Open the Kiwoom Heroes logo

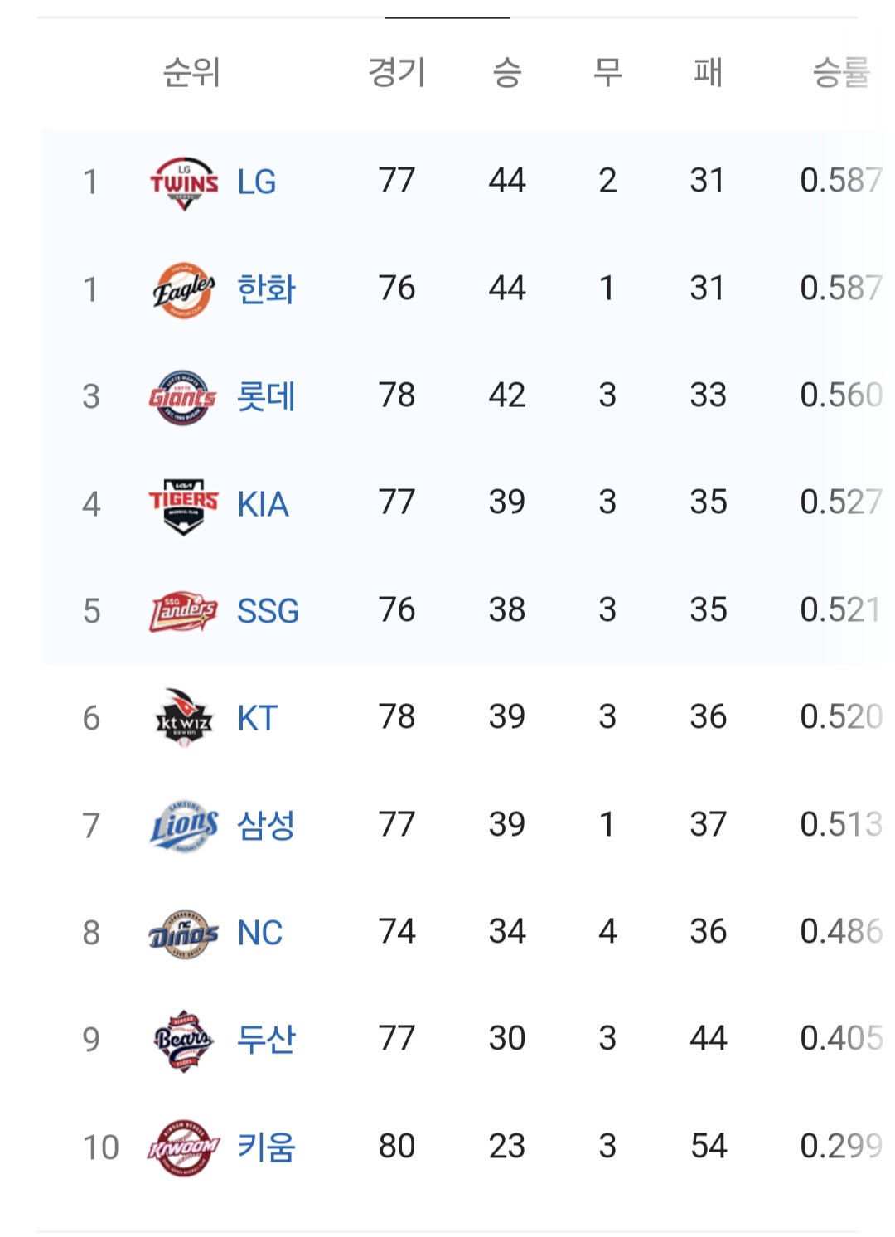pyautogui.click(x=184, y=1147)
